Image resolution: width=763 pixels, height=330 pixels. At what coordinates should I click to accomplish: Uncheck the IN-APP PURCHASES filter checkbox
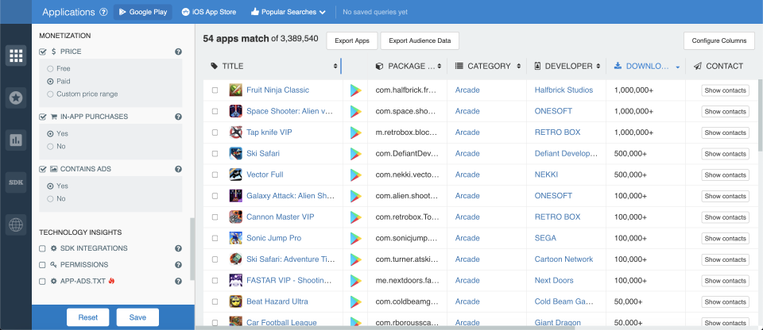(x=43, y=117)
